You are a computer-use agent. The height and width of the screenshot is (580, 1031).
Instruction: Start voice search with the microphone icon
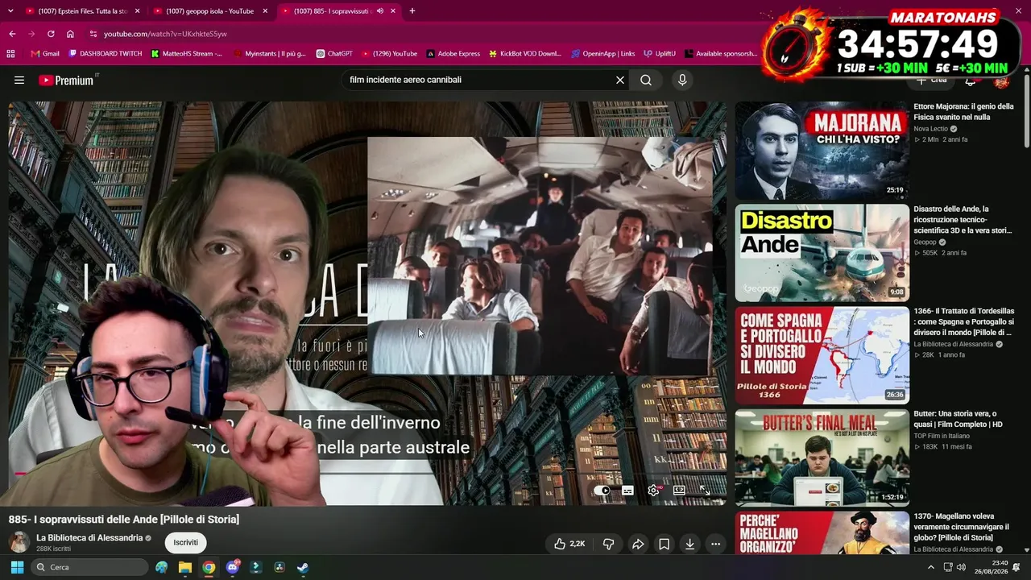682,80
